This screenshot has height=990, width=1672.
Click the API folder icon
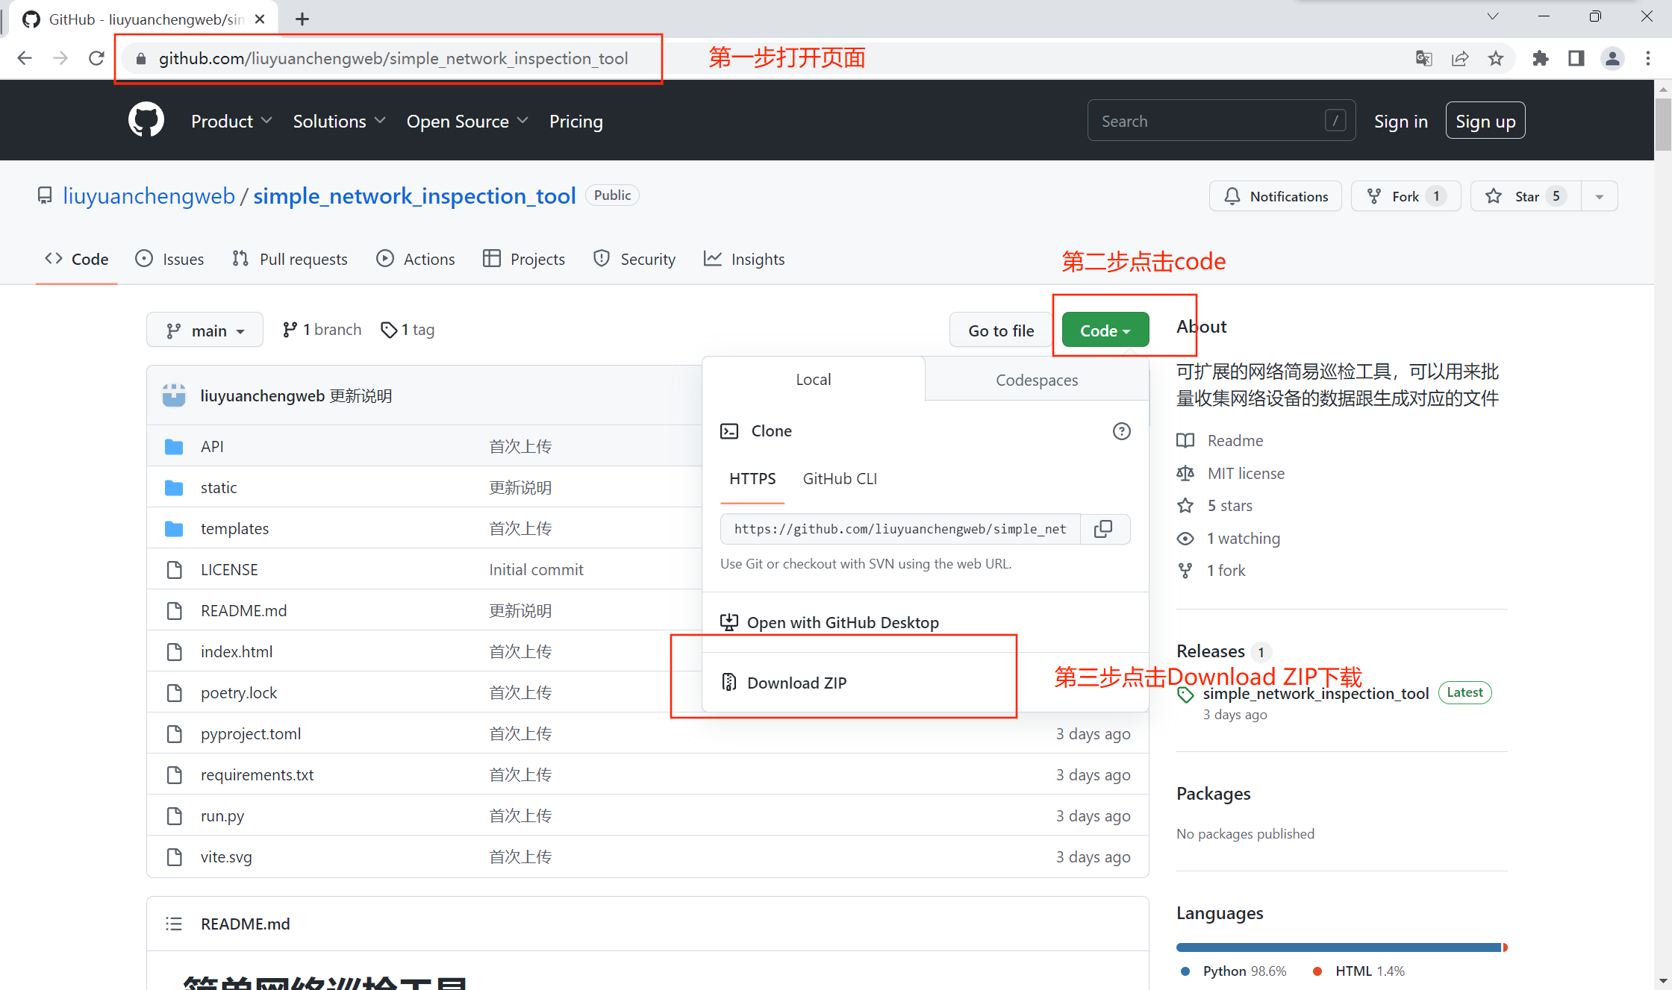point(174,446)
